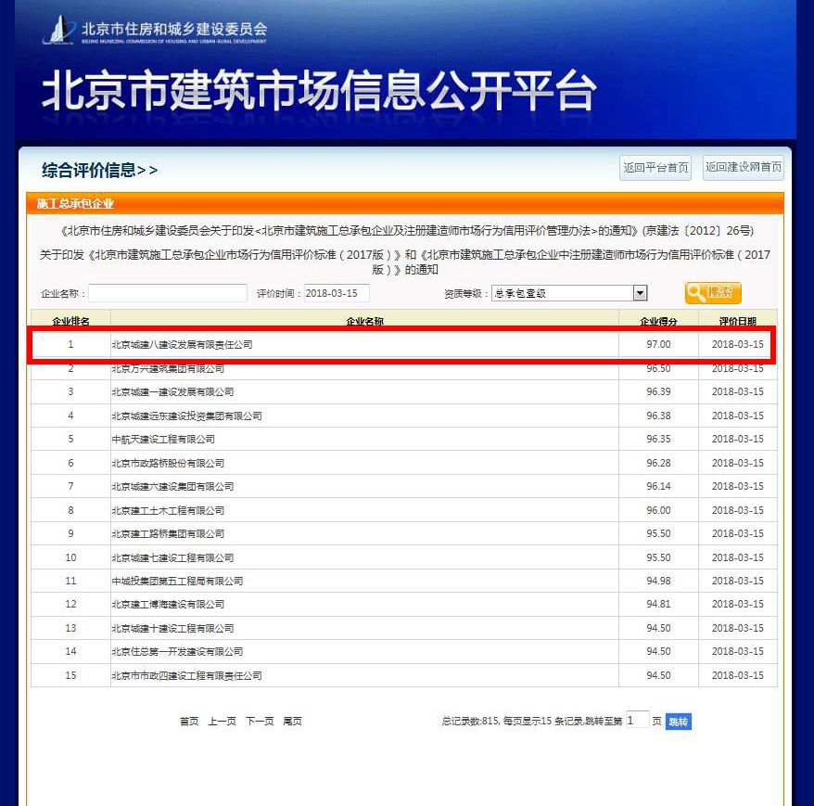Open the 2017版 credit evaluation standard notice link
The width and height of the screenshot is (814, 806).
(405, 262)
